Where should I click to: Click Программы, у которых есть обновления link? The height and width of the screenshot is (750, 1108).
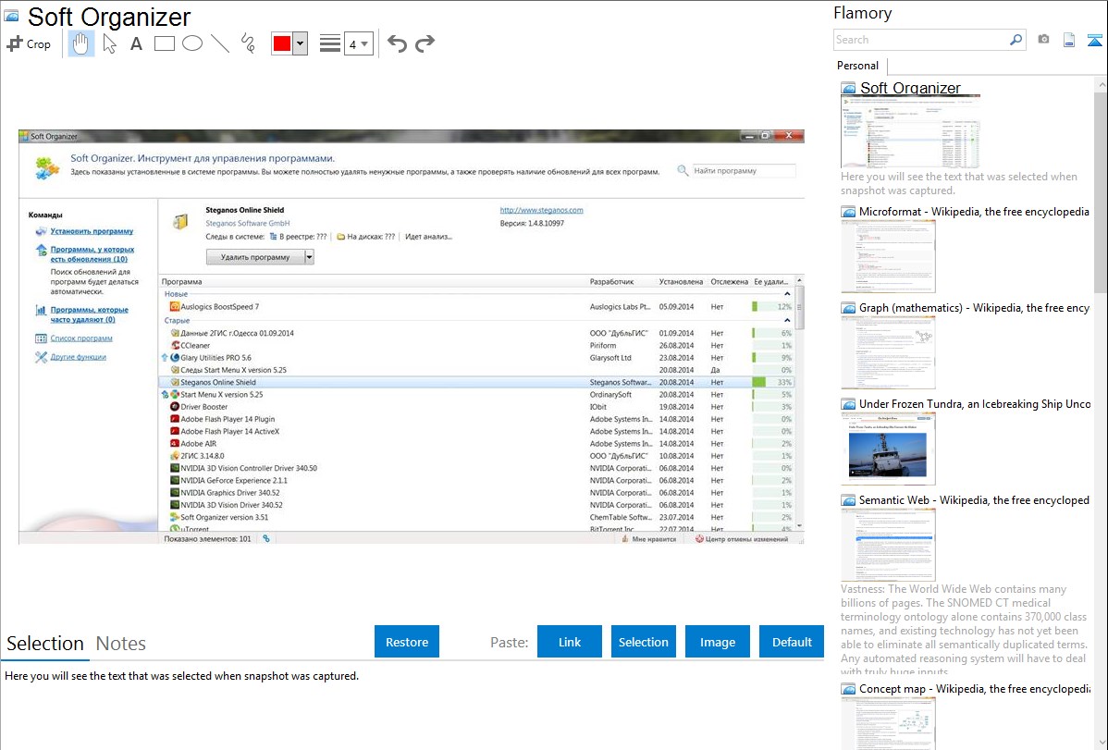coord(92,254)
